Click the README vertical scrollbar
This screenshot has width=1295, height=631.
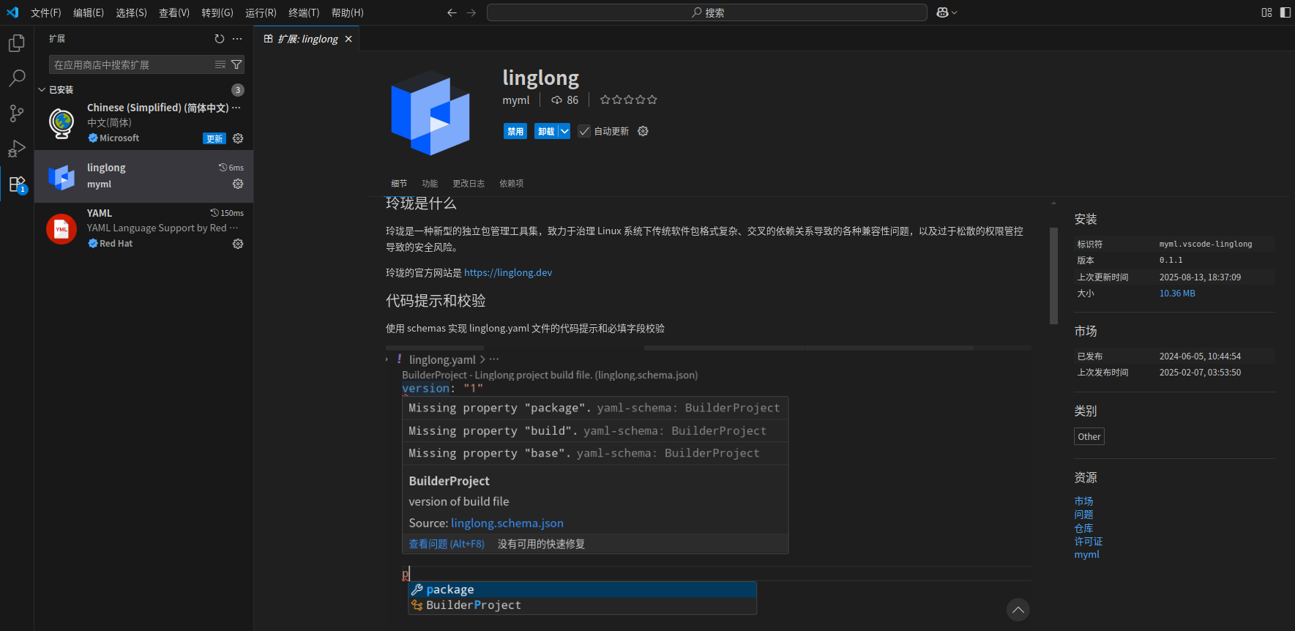point(1053,275)
